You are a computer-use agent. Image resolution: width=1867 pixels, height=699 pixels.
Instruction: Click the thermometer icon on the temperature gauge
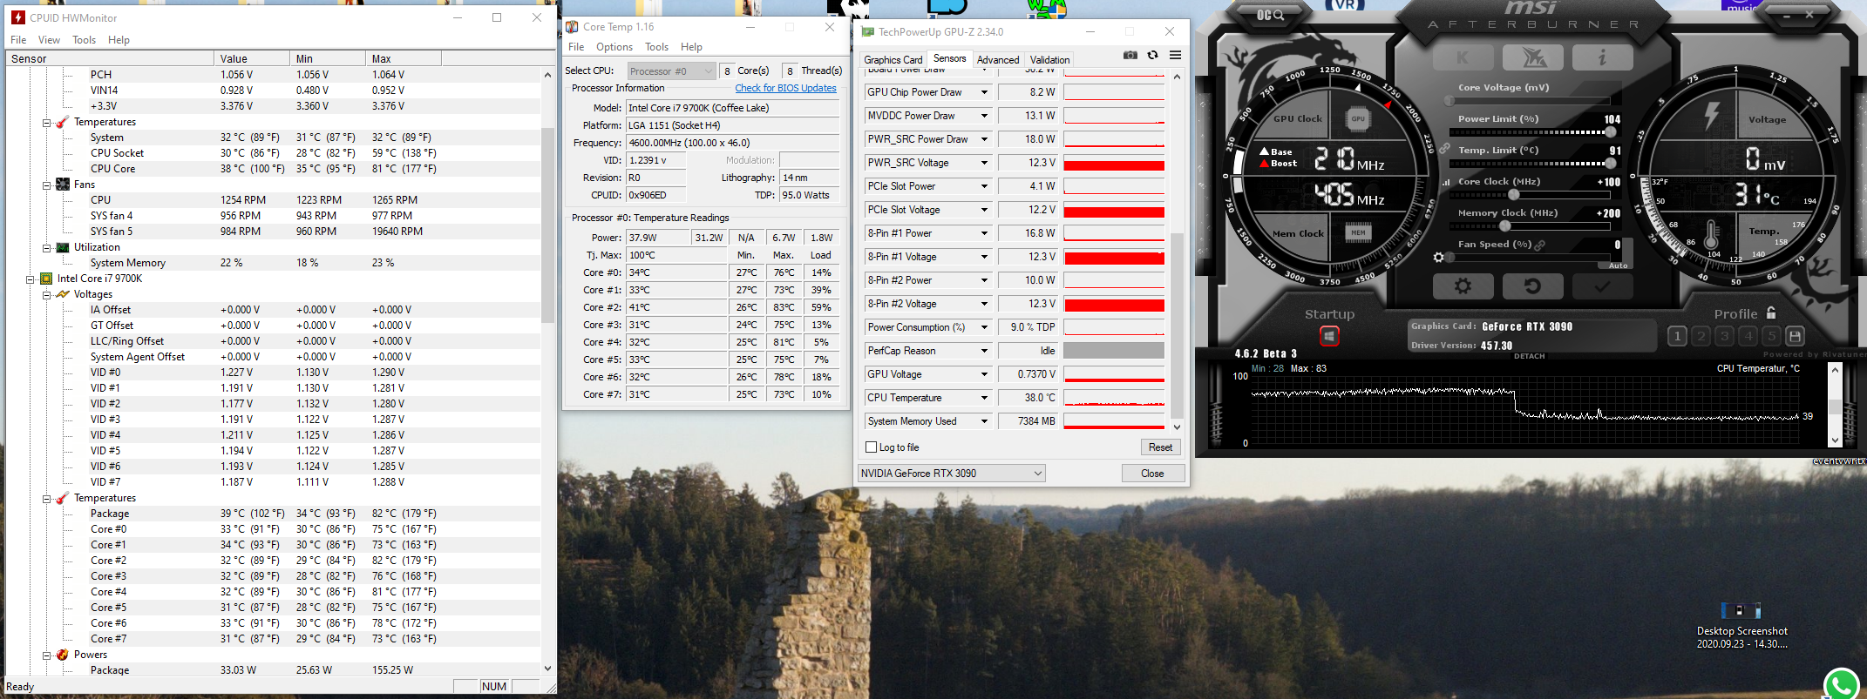pyautogui.click(x=1710, y=234)
